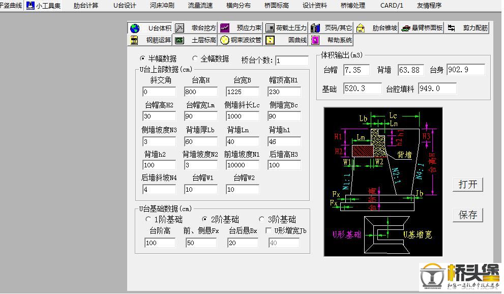Screen dimensions: 504x294
Task: Click the 台身 volume output field
Action: [x=465, y=70]
